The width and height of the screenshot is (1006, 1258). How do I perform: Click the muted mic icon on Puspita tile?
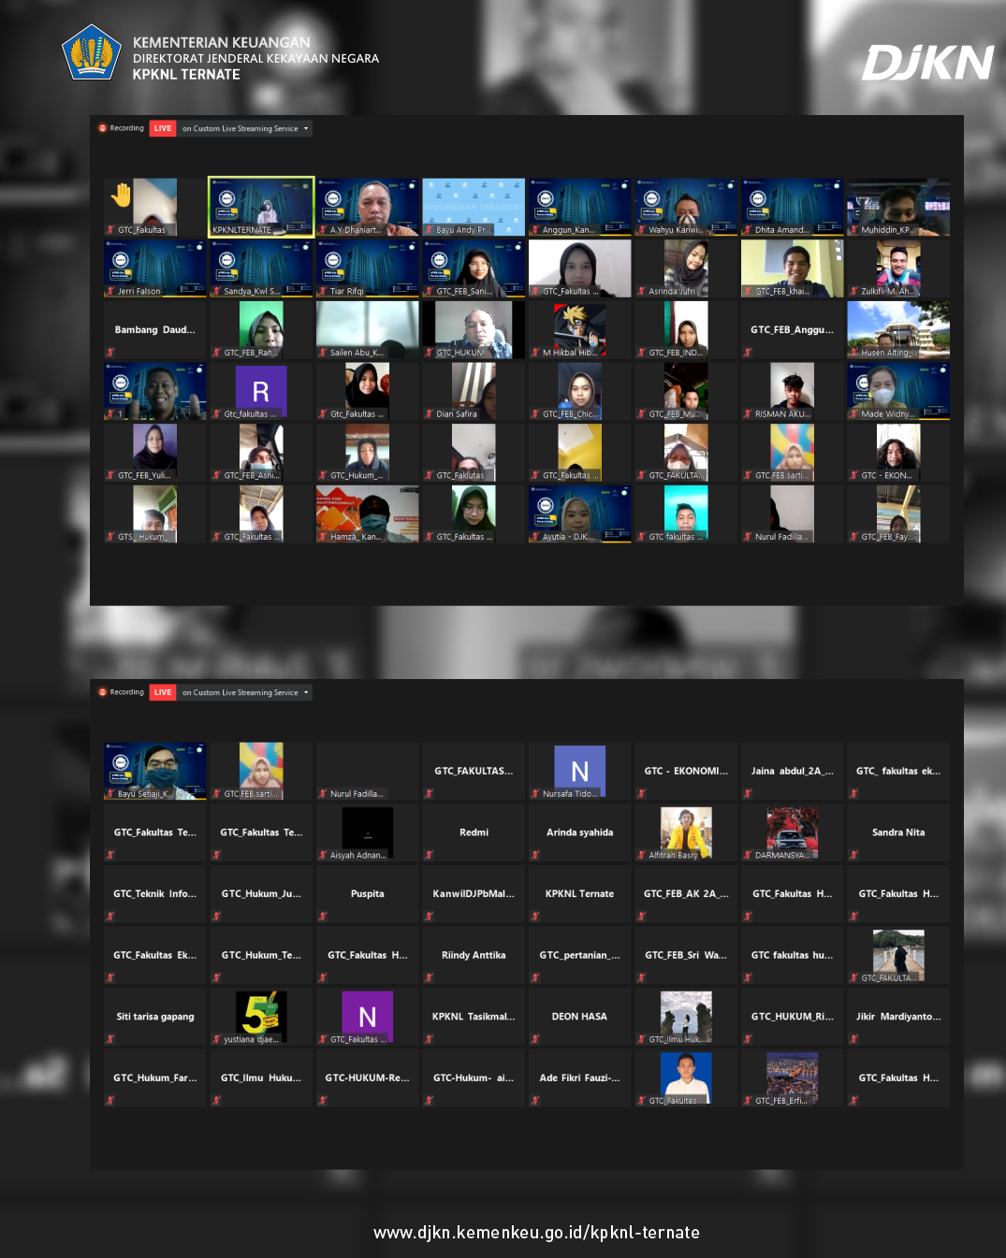click(323, 916)
